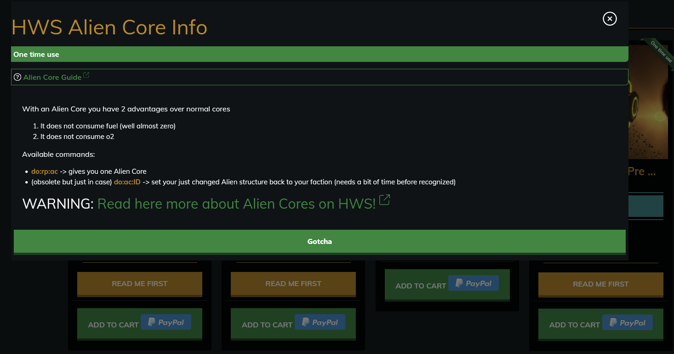
Task: Click 'It does not consume fuel' list item
Action: (x=108, y=126)
